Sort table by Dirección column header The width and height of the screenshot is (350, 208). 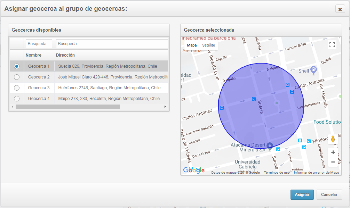click(65, 55)
